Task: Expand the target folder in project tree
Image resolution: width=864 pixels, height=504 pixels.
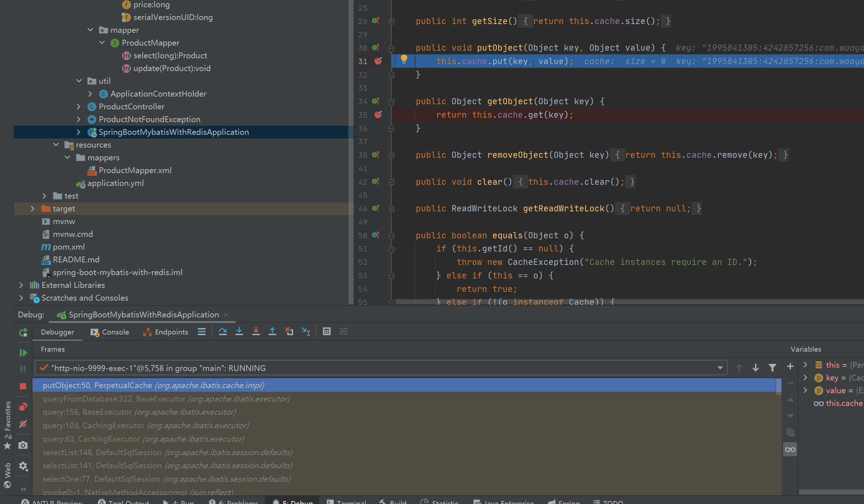Action: (32, 208)
